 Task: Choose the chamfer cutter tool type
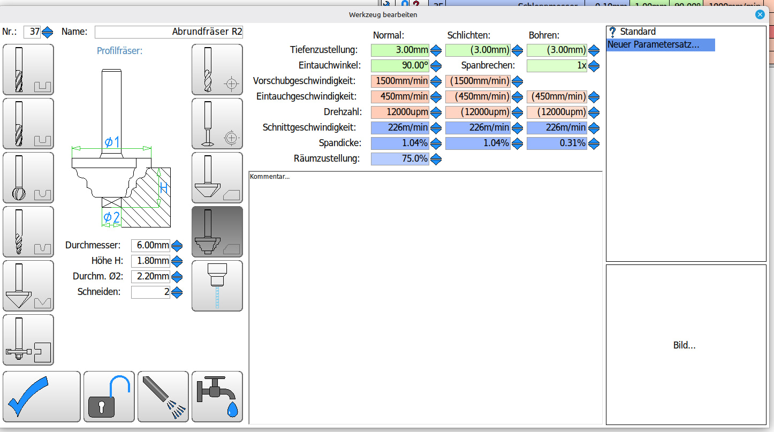point(217,178)
